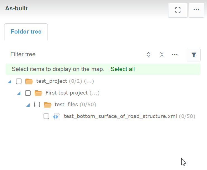Image resolution: width=207 pixels, height=170 pixels.
Task: Switch to the Folder tree tab
Action: tap(26, 32)
